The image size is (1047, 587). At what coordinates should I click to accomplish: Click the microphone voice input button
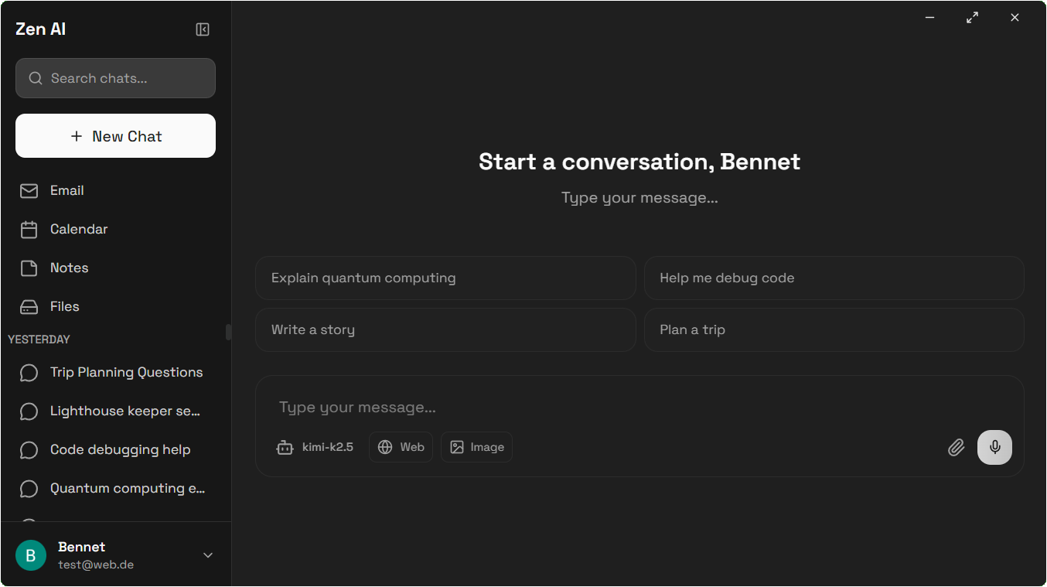pyautogui.click(x=994, y=447)
